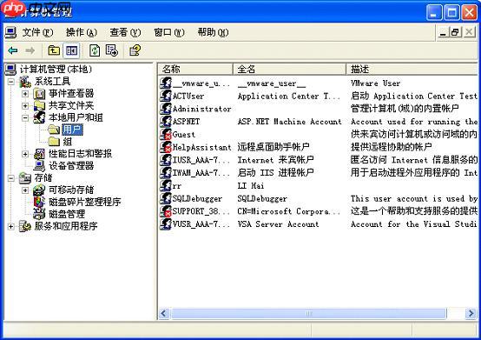Viewport: 481px width, 340px height.
Task: Sort by the 全名 column header
Action: click(290, 69)
